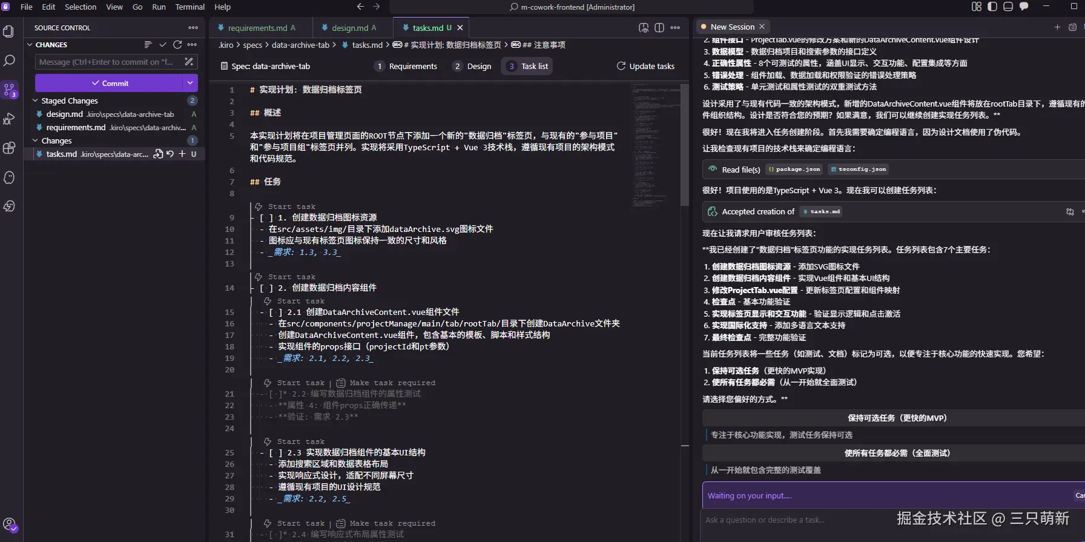Open the Accounts icon at bottom of activity bar
The height and width of the screenshot is (542, 1085).
[9, 524]
